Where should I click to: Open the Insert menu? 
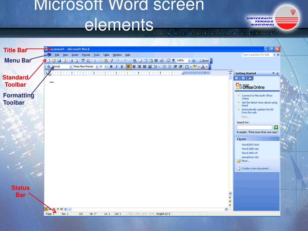(75, 55)
